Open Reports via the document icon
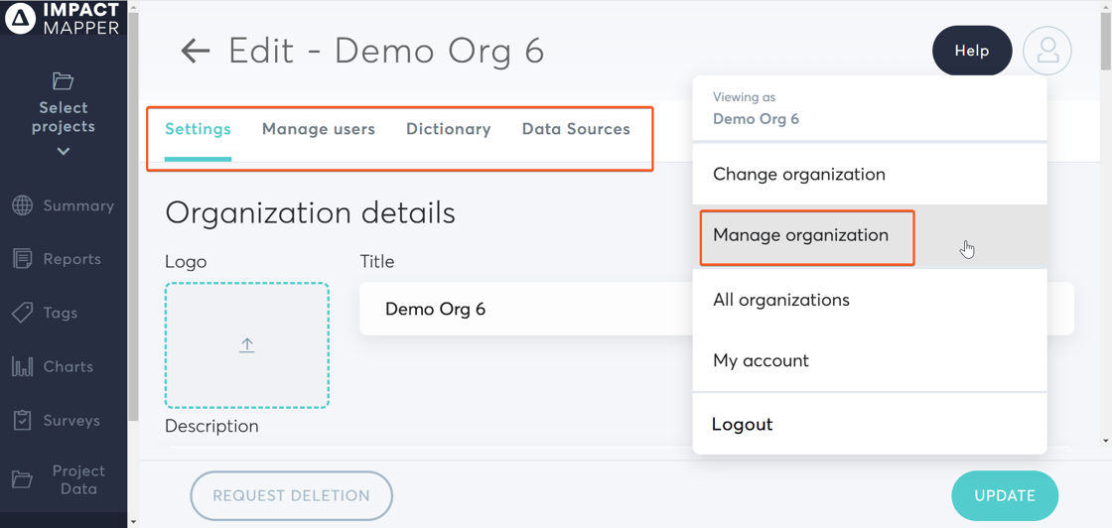The image size is (1112, 528). [x=23, y=259]
